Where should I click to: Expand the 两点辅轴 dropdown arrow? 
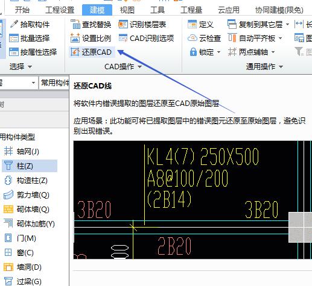coord(273,52)
